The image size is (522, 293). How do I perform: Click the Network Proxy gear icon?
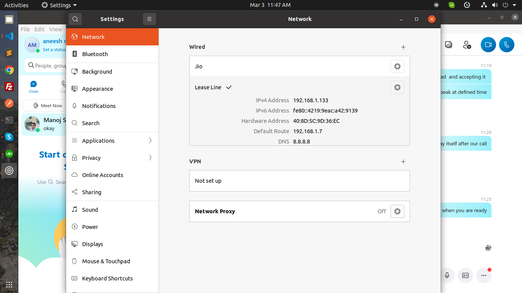397,211
